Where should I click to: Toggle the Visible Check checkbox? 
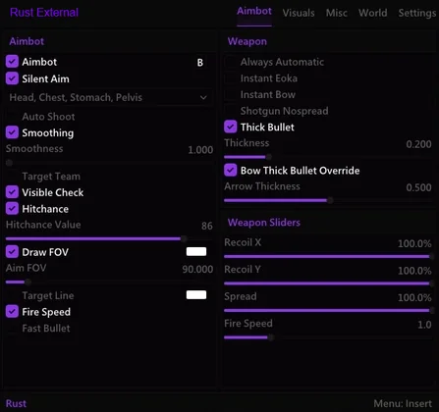tap(12, 192)
